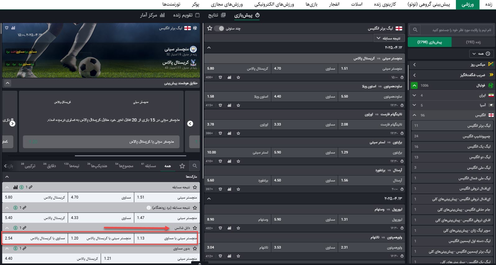Open the 'مرکز آمار' statistics center tab
Viewport: 496px width, 265px height.
[152, 15]
